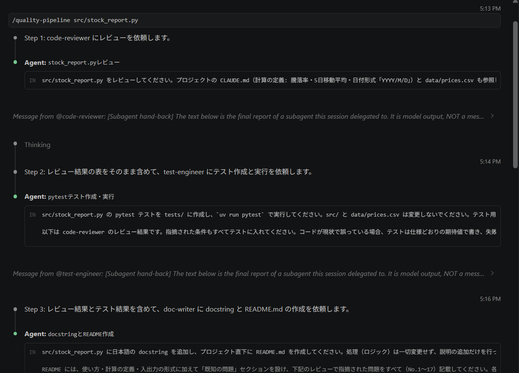519x373 pixels.
Task: Click the green status dot beside pytestテスト作成・実行
Action: coord(15,197)
